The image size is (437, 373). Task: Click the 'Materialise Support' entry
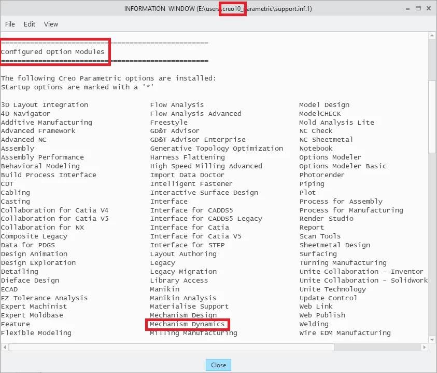(189, 307)
